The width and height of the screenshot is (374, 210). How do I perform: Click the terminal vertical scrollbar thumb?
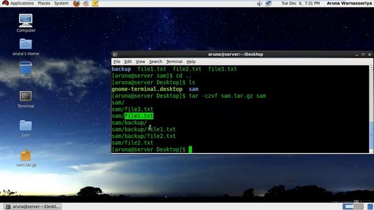[371, 135]
